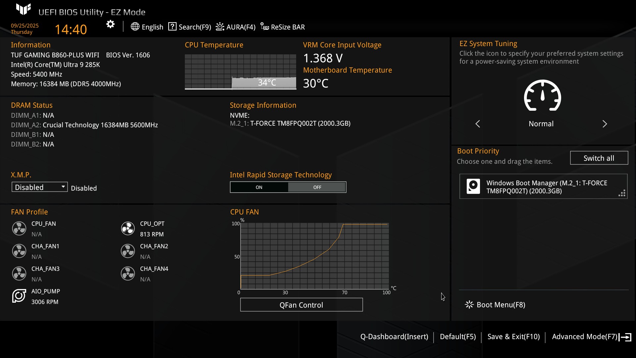Viewport: 636px width, 358px height.
Task: Click the AIO_PUMP pump icon
Action: [x=19, y=296]
